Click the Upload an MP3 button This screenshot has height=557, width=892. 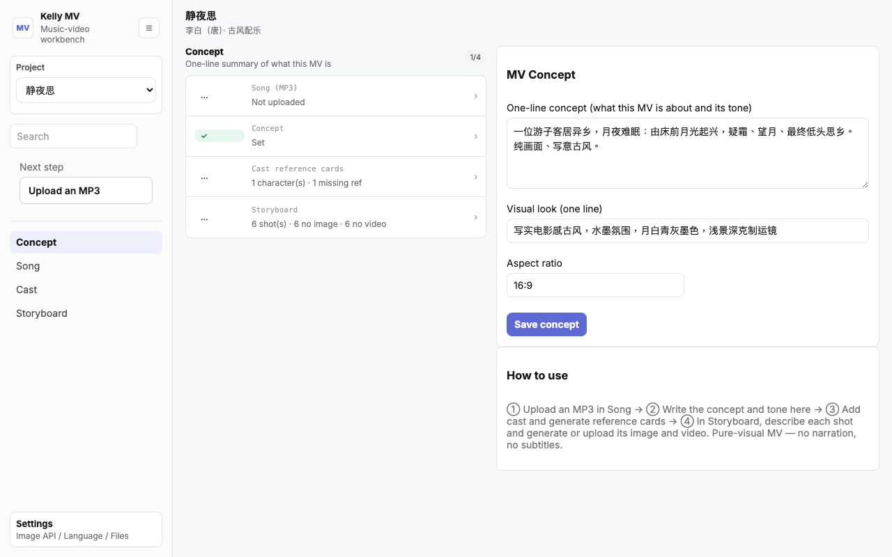click(x=86, y=191)
